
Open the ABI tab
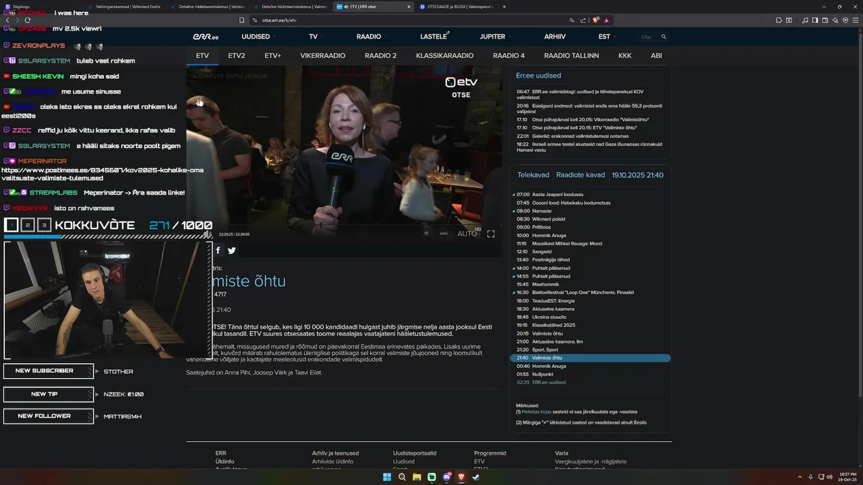[656, 55]
